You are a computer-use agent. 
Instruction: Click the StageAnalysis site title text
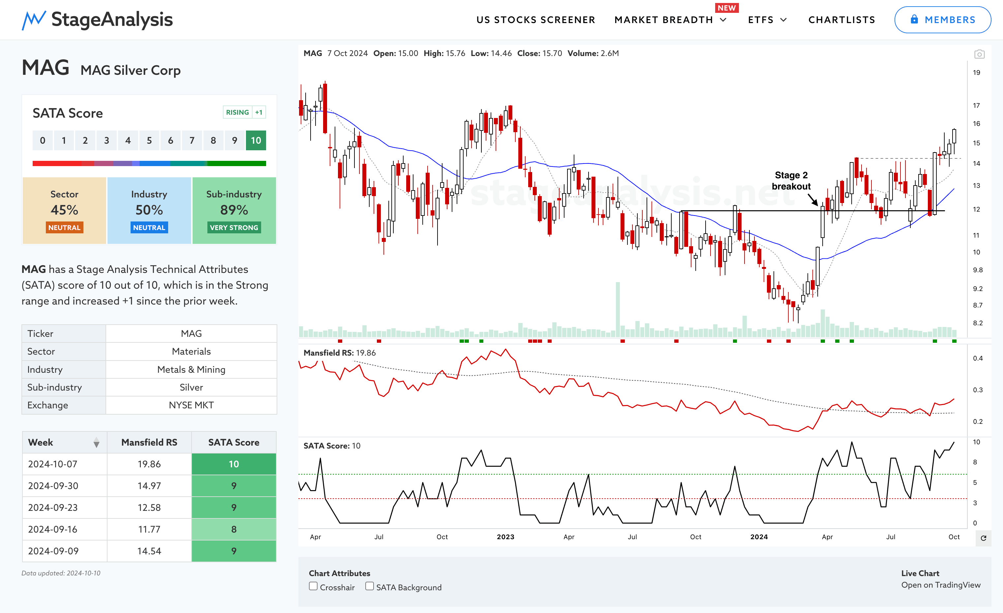point(112,19)
